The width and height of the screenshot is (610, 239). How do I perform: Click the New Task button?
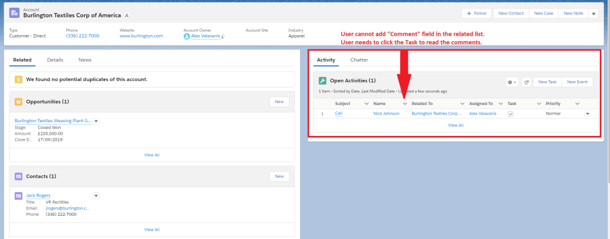pyautogui.click(x=547, y=82)
